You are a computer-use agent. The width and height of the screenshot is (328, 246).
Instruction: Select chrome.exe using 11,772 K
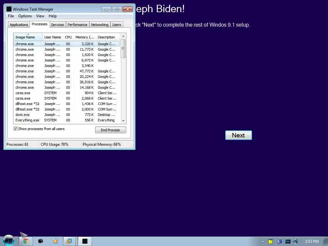(x=67, y=49)
